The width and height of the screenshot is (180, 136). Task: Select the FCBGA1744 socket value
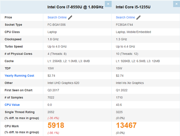click(124, 25)
